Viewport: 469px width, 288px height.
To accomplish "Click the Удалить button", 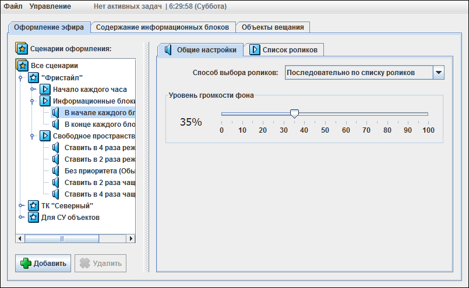I will click(100, 263).
